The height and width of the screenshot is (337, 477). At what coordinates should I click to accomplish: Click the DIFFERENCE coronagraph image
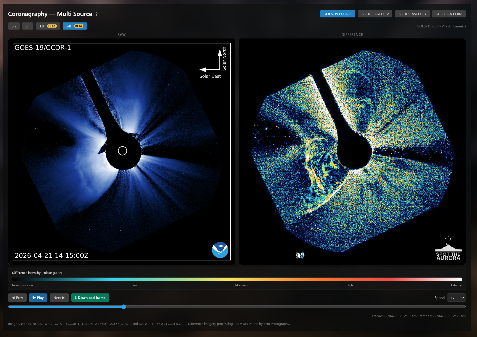(x=352, y=151)
